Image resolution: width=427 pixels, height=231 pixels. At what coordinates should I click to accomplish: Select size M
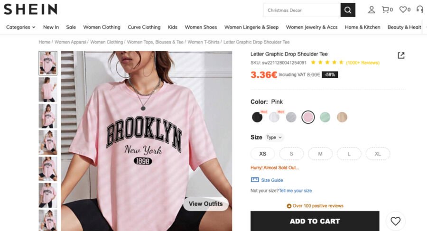320,154
